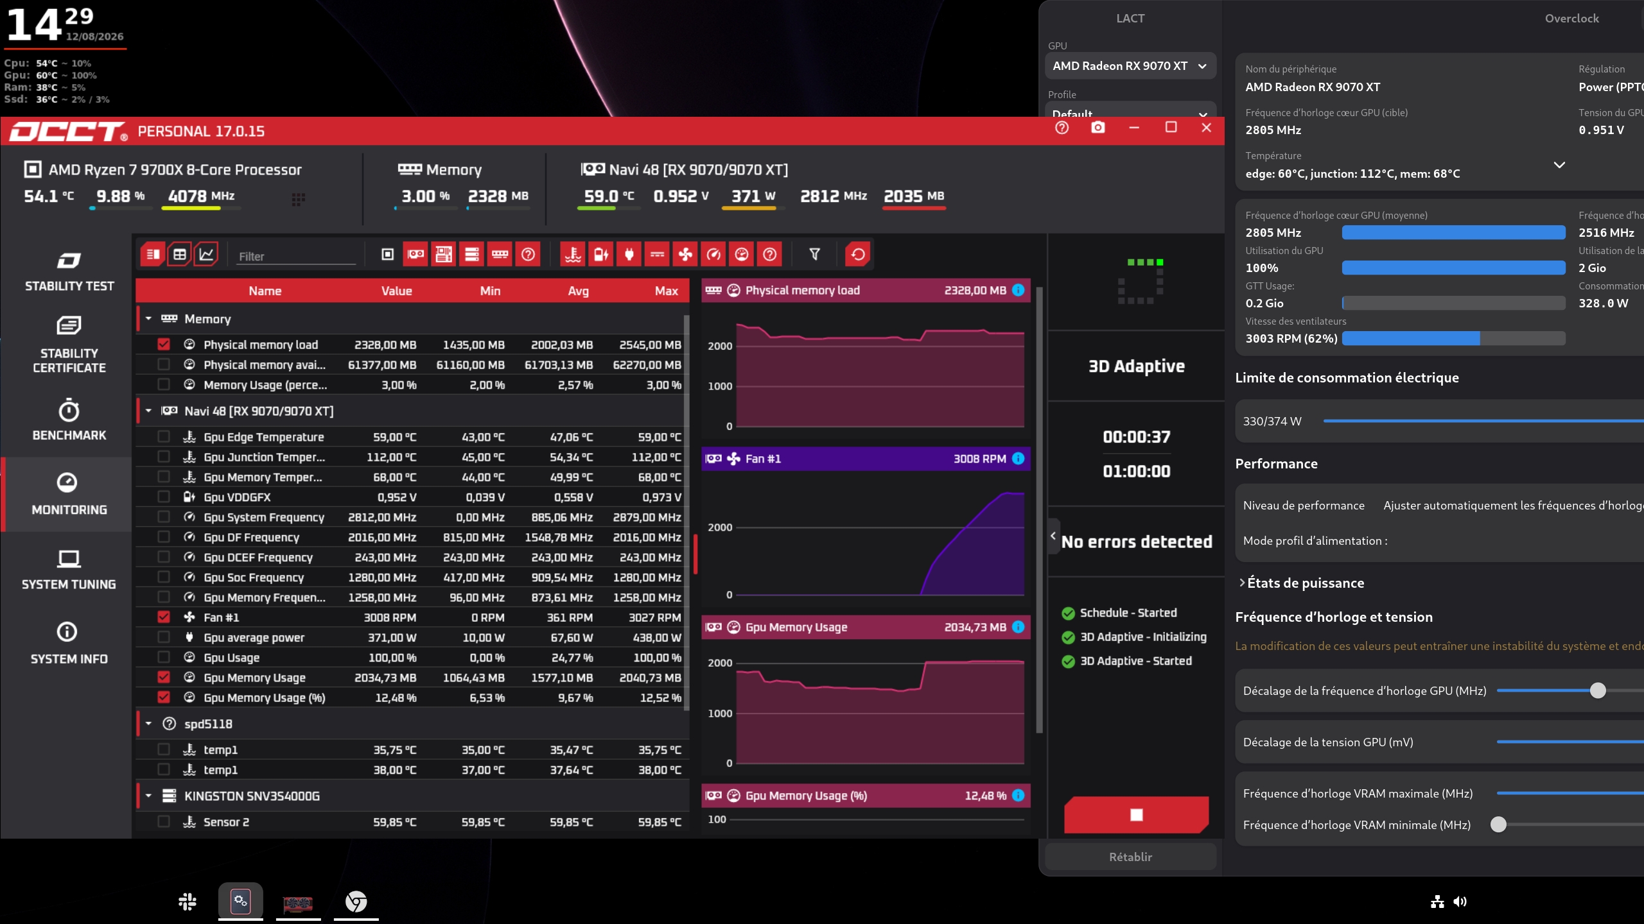Toggle the temperature sensor type filter icon

point(573,255)
